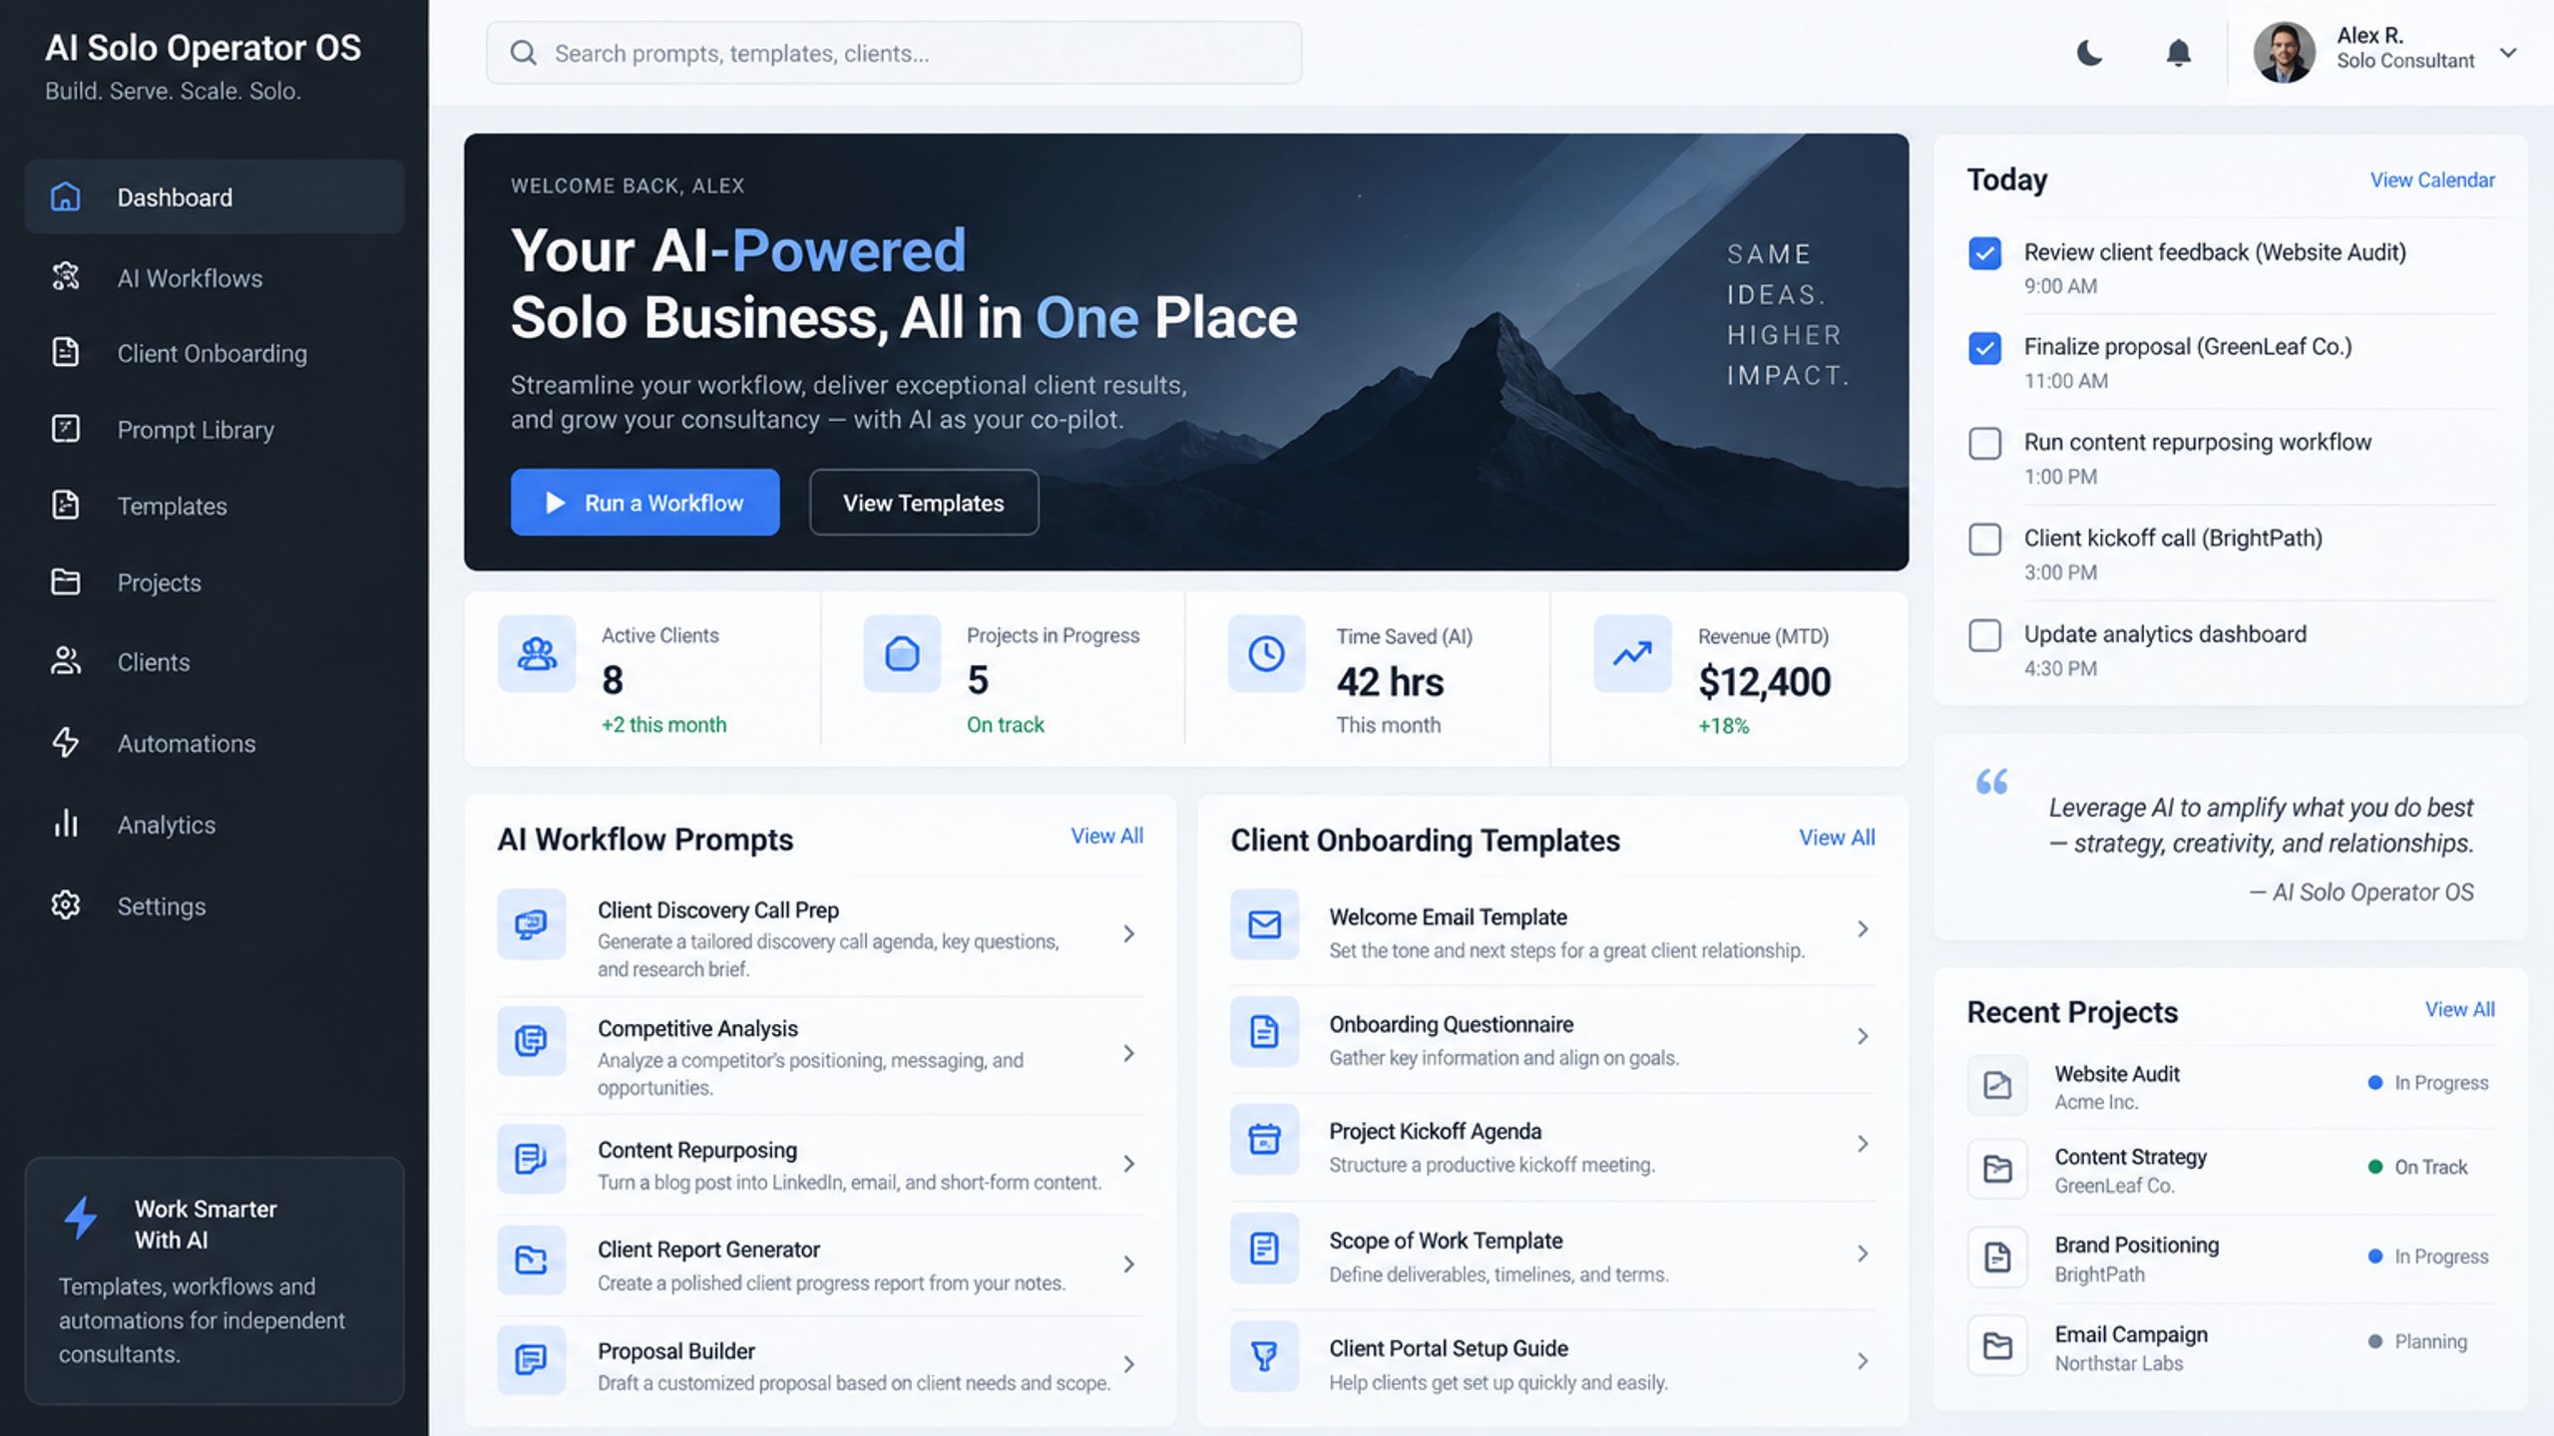The image size is (2554, 1436).
Task: Check Update analytics dashboard task
Action: click(x=1984, y=635)
